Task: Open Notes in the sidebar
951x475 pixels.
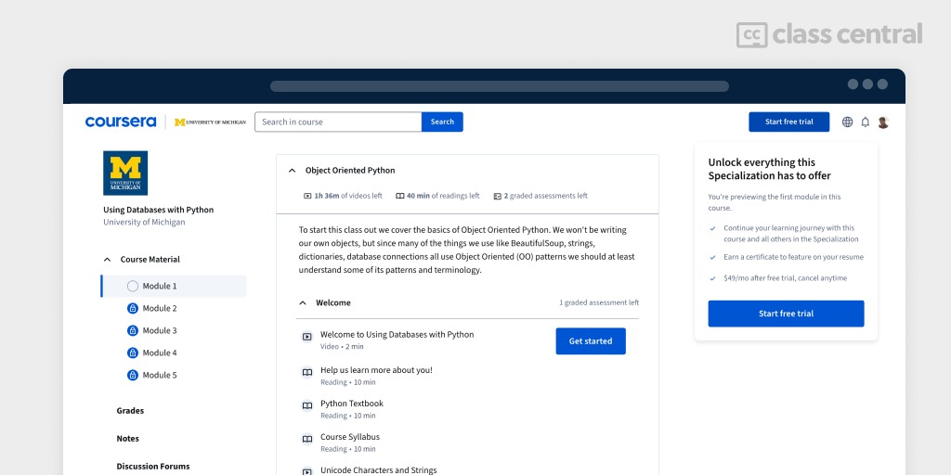Action: click(127, 439)
